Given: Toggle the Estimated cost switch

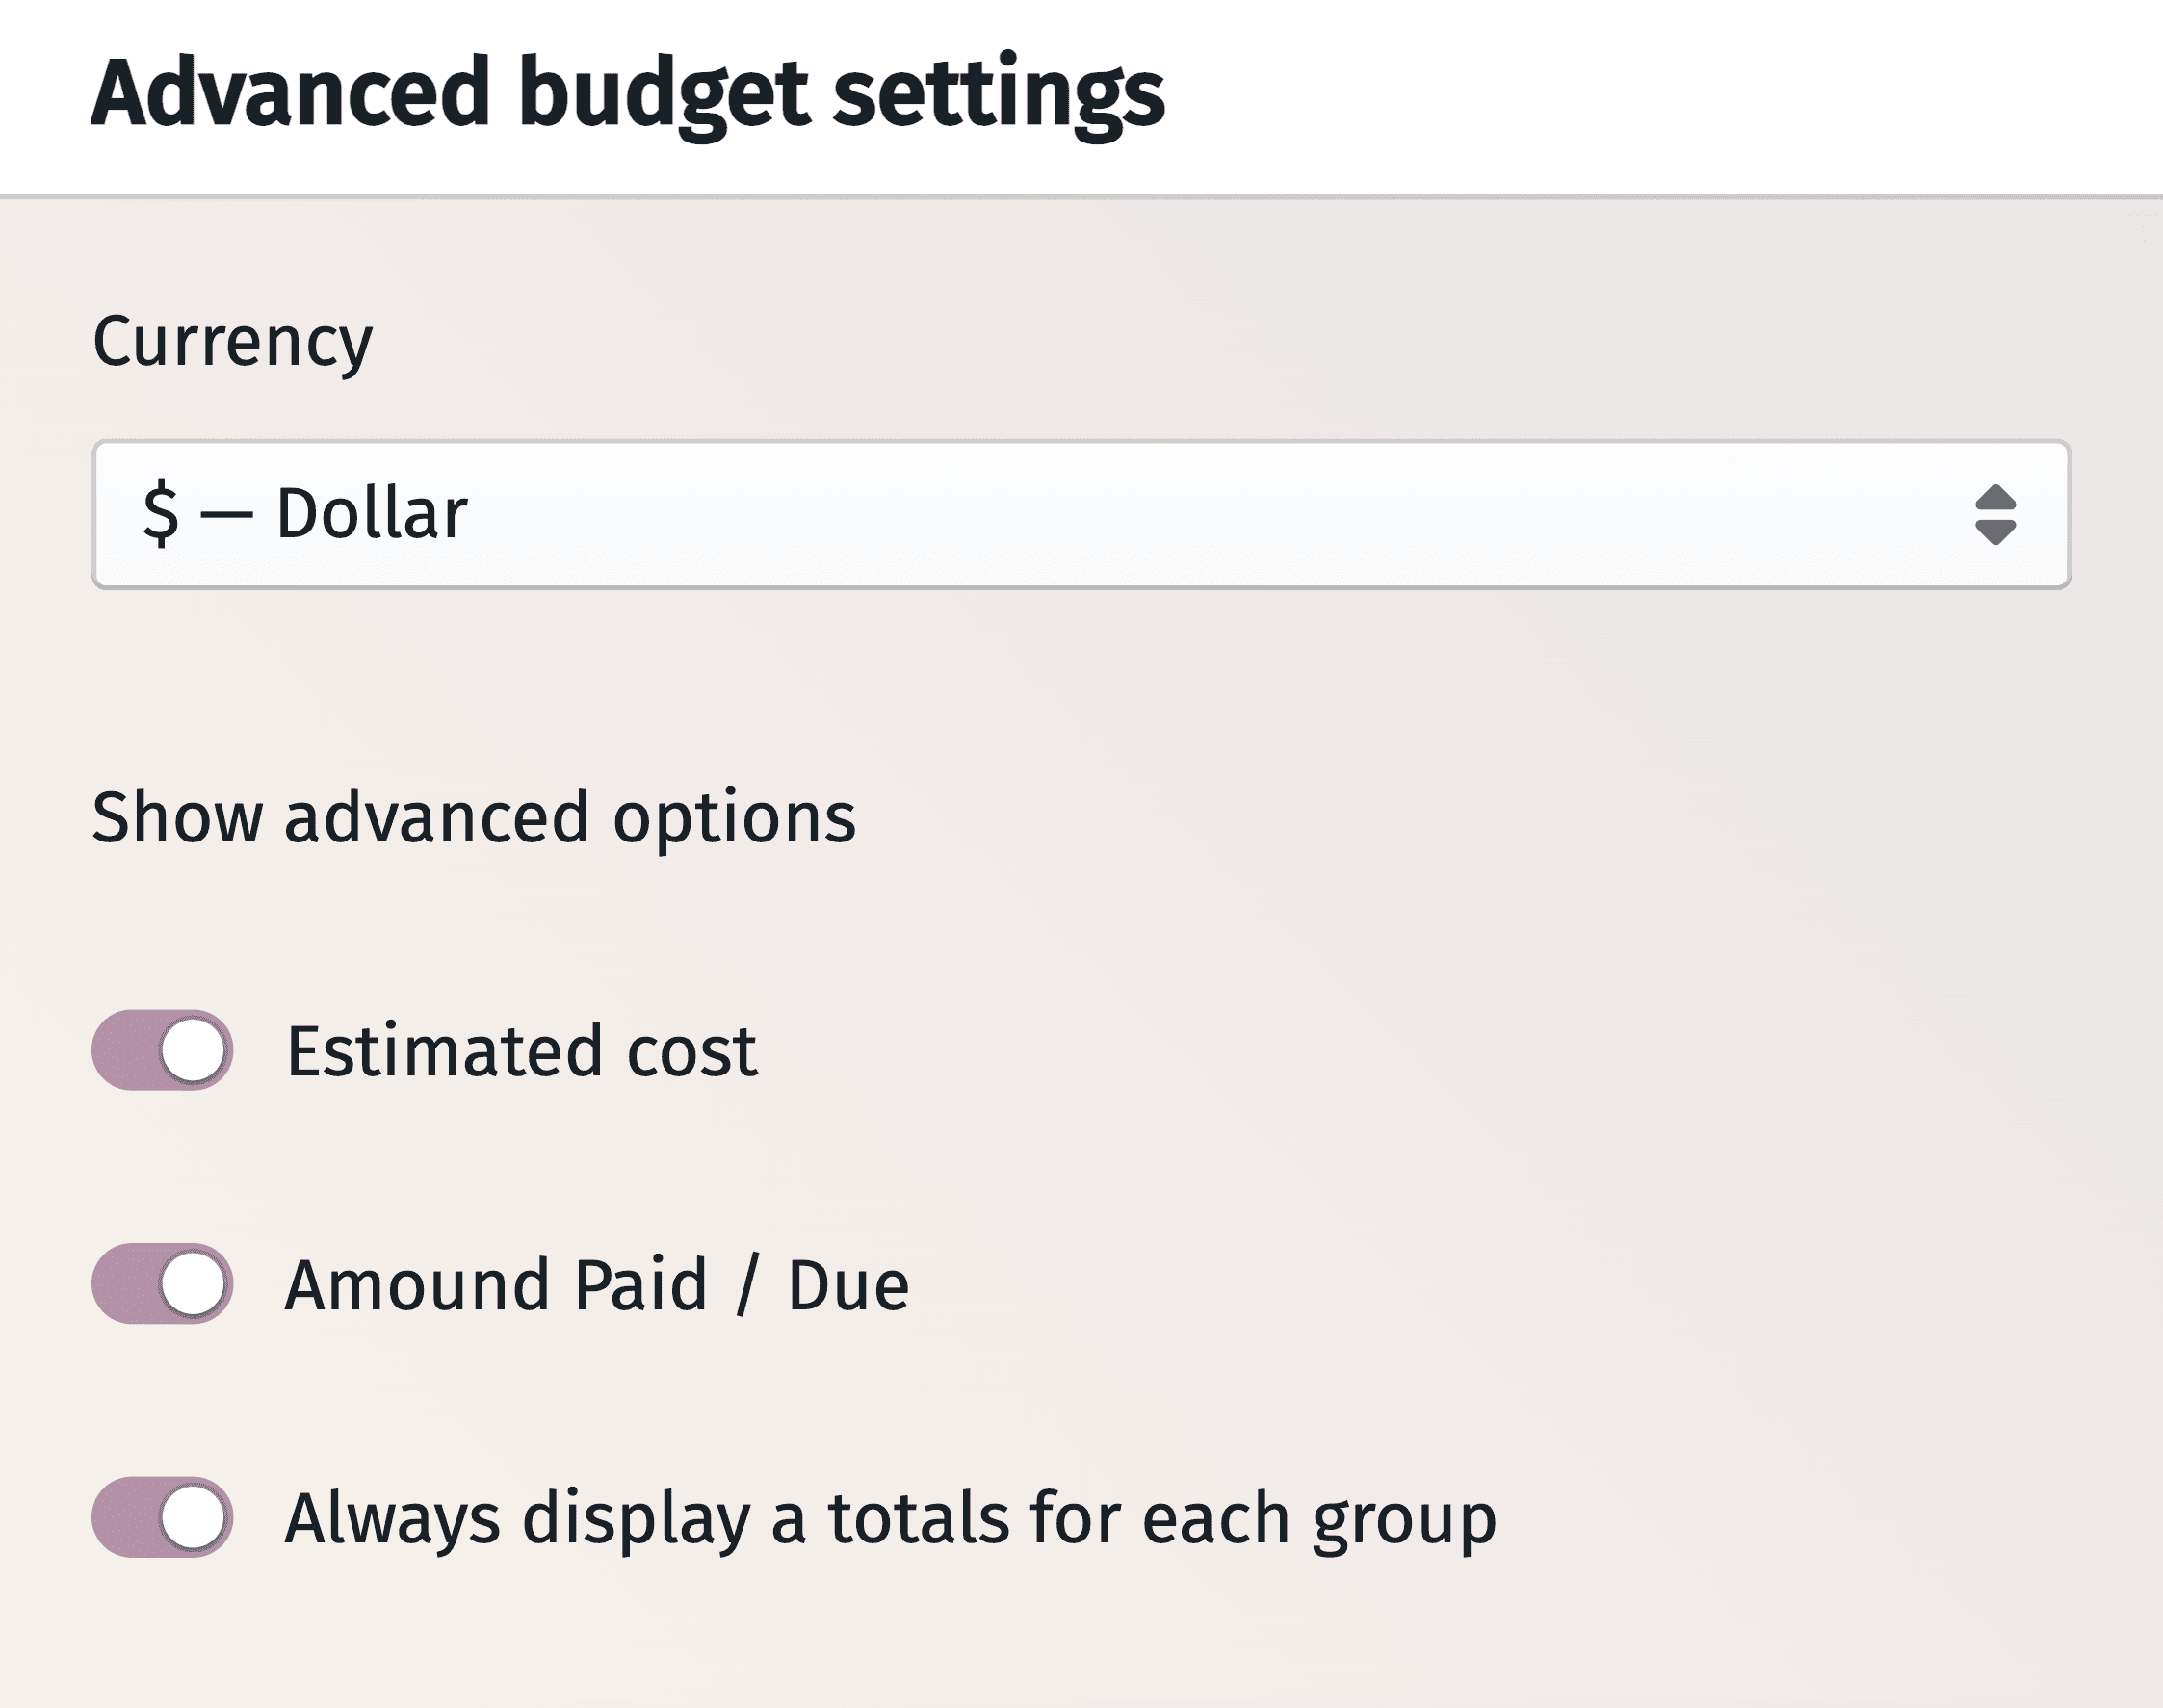Looking at the screenshot, I should click(162, 1050).
